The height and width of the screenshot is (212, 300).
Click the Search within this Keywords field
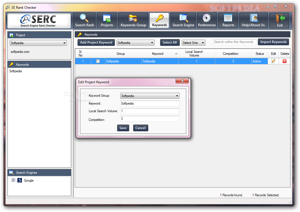[234, 42]
